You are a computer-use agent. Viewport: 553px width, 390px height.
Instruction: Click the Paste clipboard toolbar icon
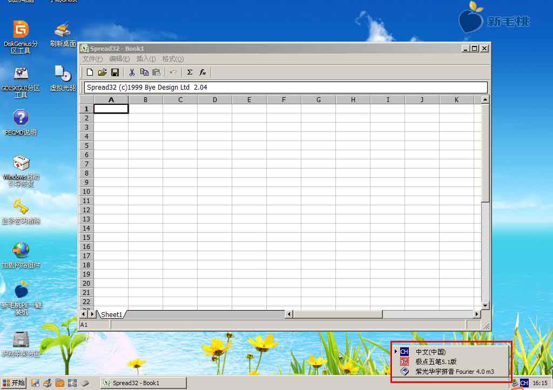[157, 72]
